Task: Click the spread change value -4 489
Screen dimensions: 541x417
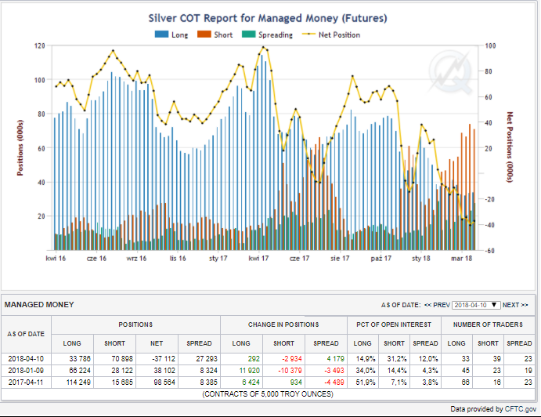Action: coord(334,382)
